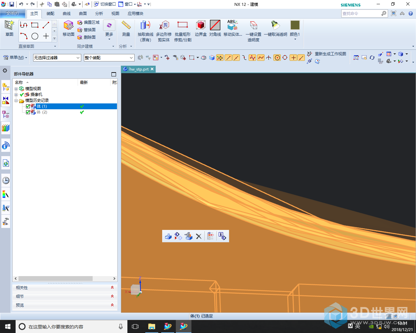Click the information icon in floating toolbar
Image resolution: width=416 pixels, height=333 pixels.
[x=222, y=236]
